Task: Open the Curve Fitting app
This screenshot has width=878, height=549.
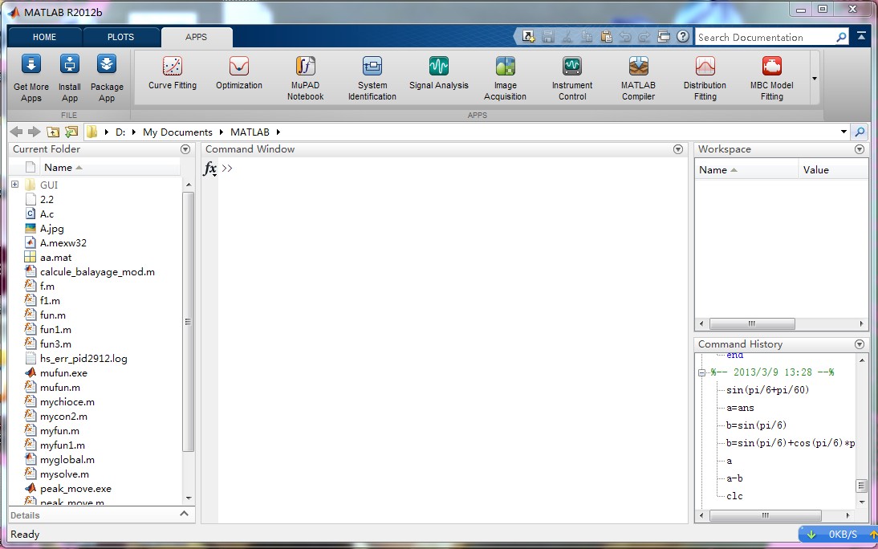Action: click(x=173, y=73)
